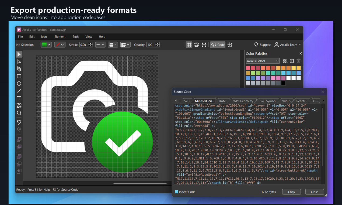The image size is (342, 205).
Task: Pick the dark slate gray swatch beside black
Action: (278, 83)
